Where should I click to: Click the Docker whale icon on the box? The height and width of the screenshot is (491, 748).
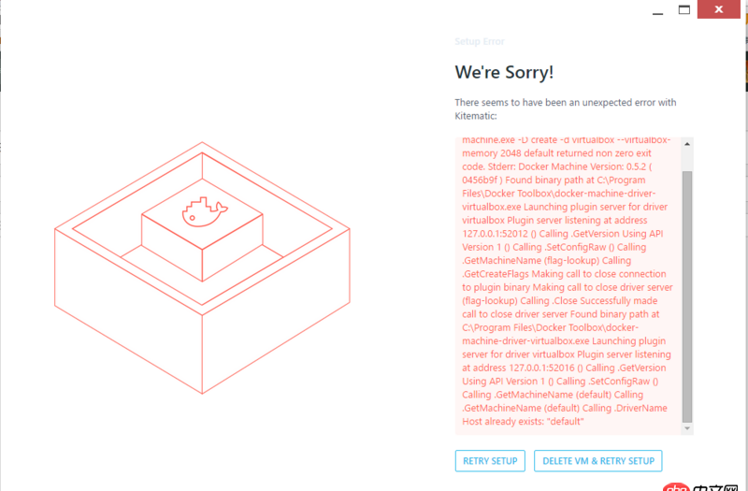[x=205, y=212]
